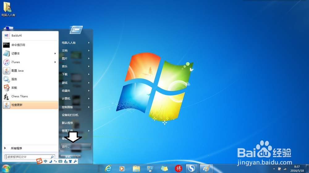
Task: Toggle Sogou half-moon width mode
Action: [51, 161]
